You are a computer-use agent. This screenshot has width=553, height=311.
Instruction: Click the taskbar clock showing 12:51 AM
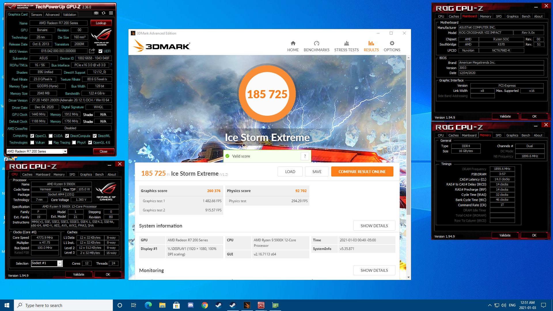pos(527,305)
